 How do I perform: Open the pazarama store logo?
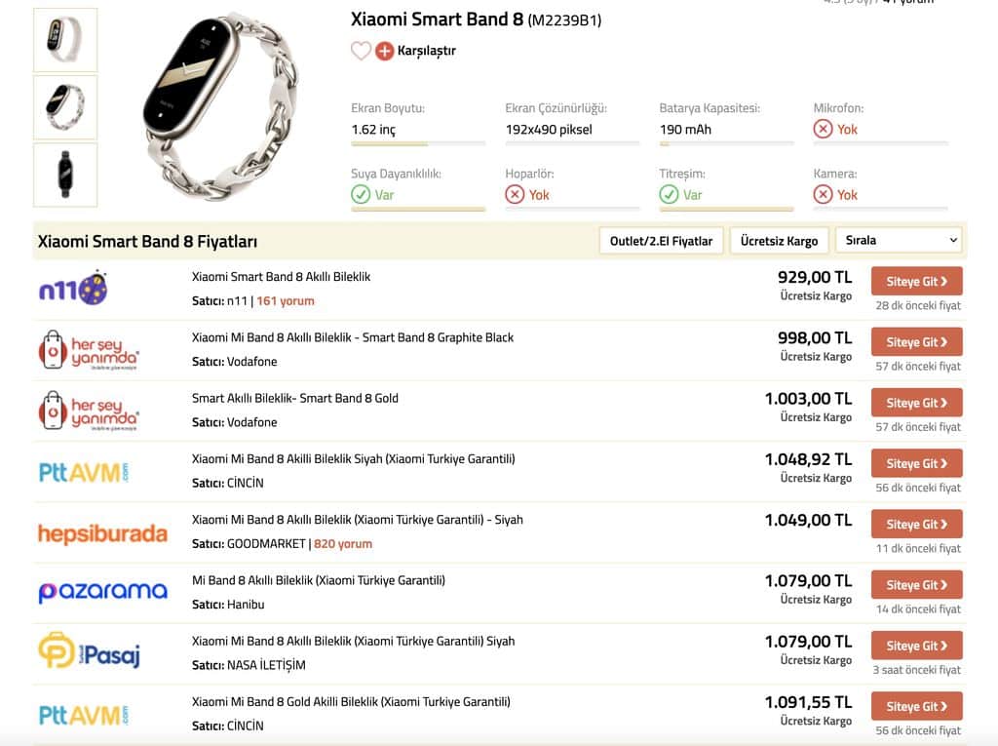tap(102, 592)
